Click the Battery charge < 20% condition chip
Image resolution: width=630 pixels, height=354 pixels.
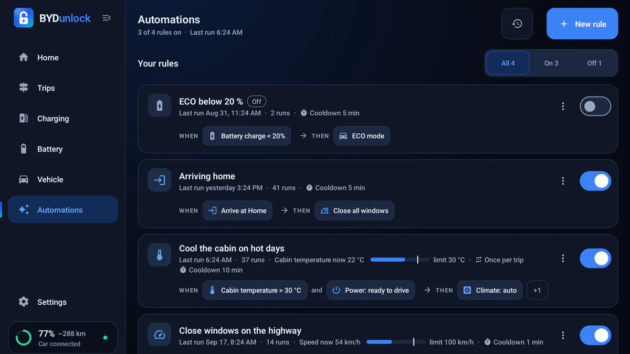(x=247, y=136)
